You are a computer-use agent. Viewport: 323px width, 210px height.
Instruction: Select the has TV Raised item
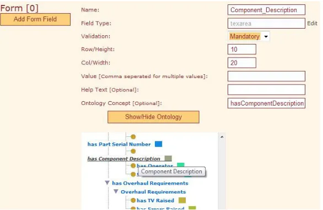(155, 200)
